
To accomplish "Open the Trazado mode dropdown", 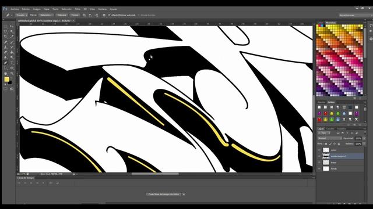I will 22,15.
